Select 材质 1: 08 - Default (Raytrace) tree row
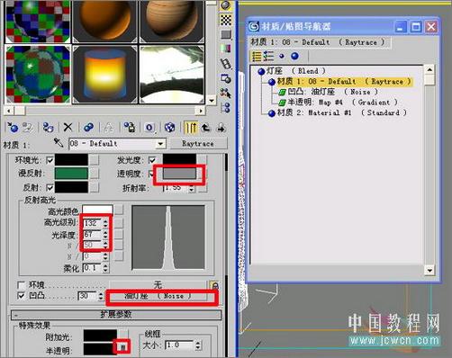Image resolution: width=452 pixels, height=358 pixels. coord(340,82)
